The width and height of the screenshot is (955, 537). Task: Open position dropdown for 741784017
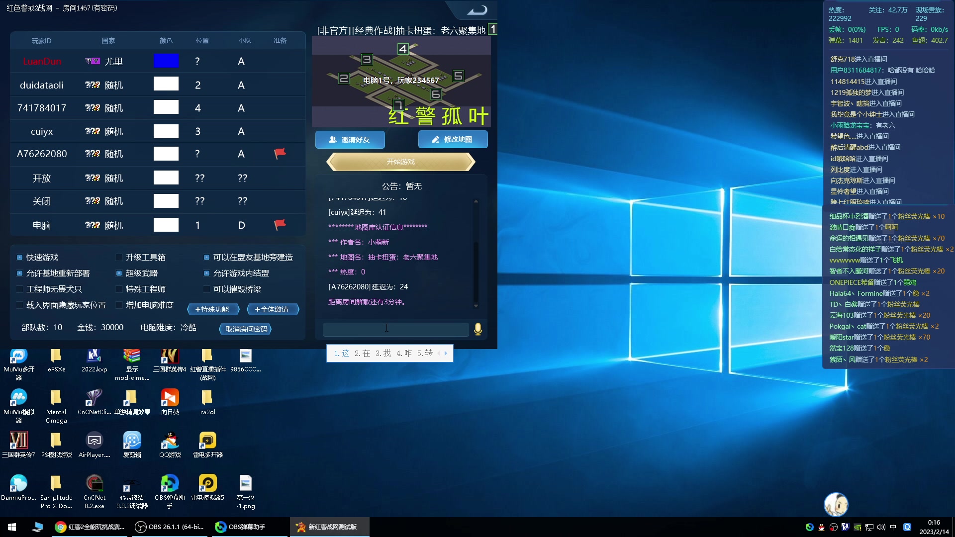pos(198,108)
